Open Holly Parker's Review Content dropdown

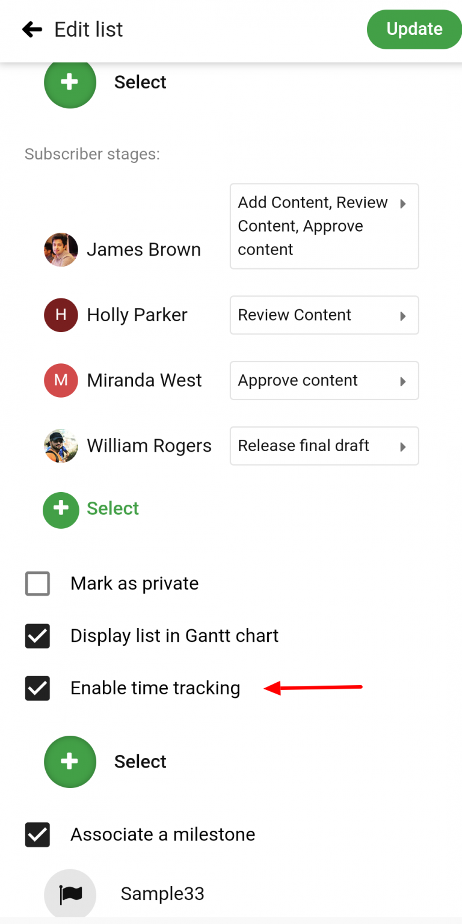pos(324,315)
